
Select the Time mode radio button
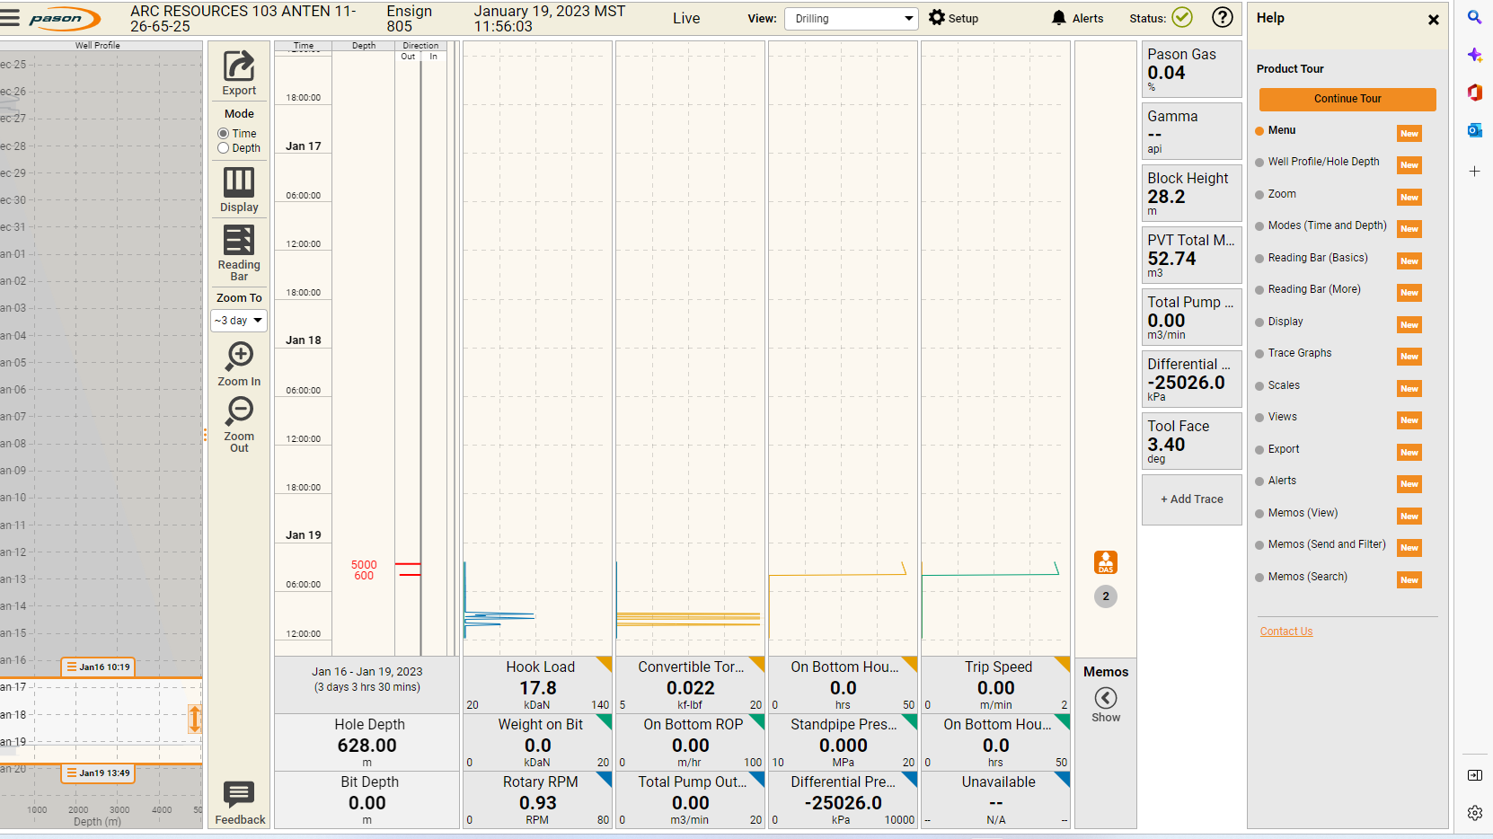coord(222,133)
